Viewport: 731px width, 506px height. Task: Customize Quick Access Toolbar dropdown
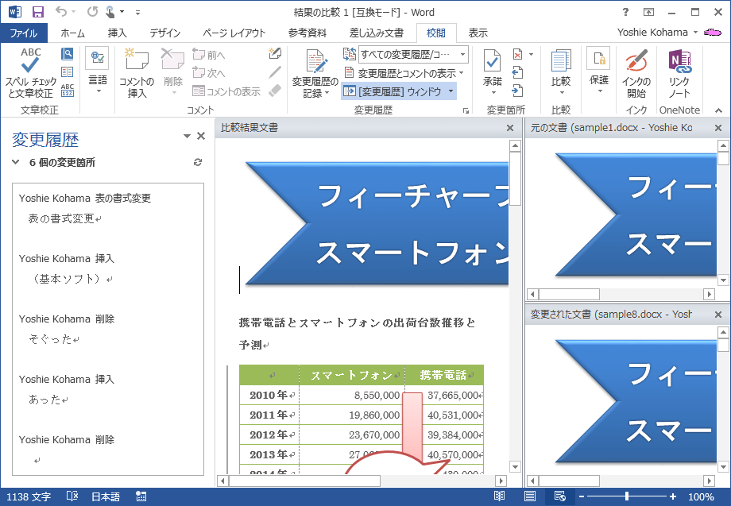tap(137, 13)
